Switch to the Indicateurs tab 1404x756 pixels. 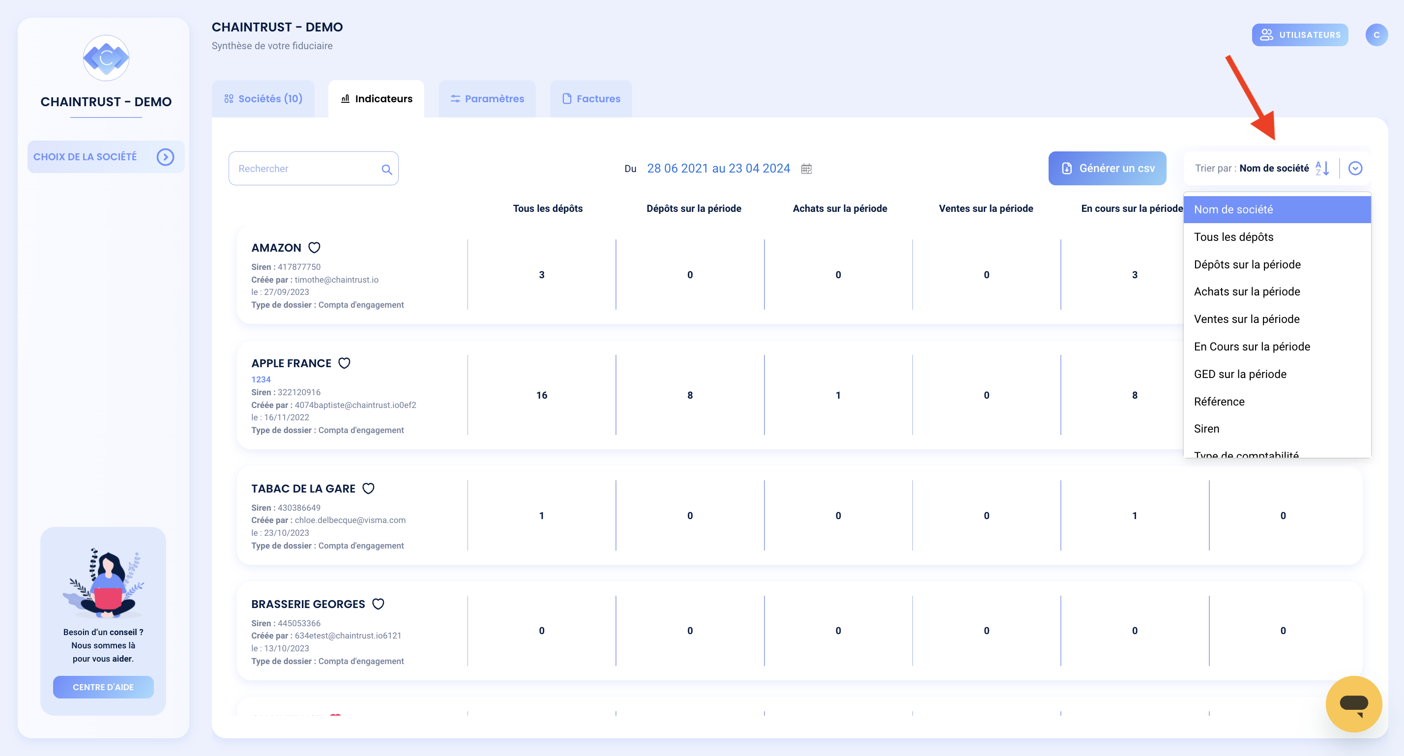click(376, 99)
